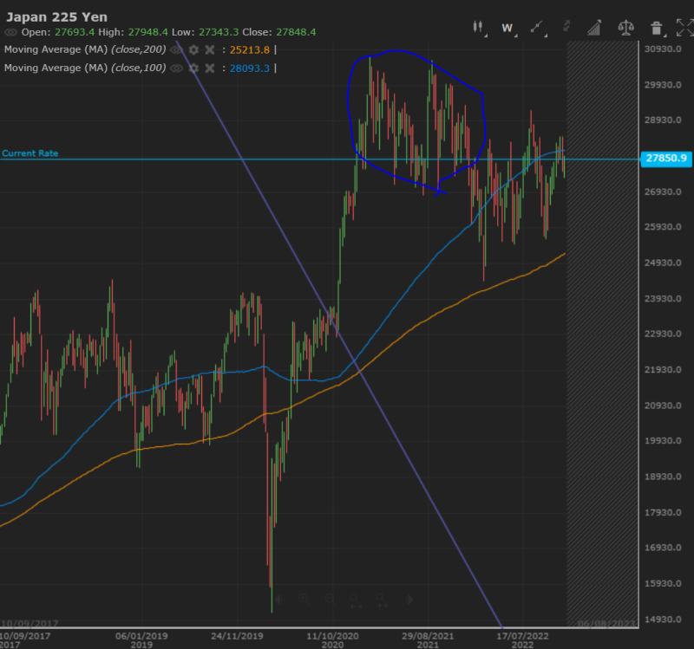The width and height of the screenshot is (694, 649).
Task: Open the indicators rising-bars icon
Action: [x=595, y=28]
